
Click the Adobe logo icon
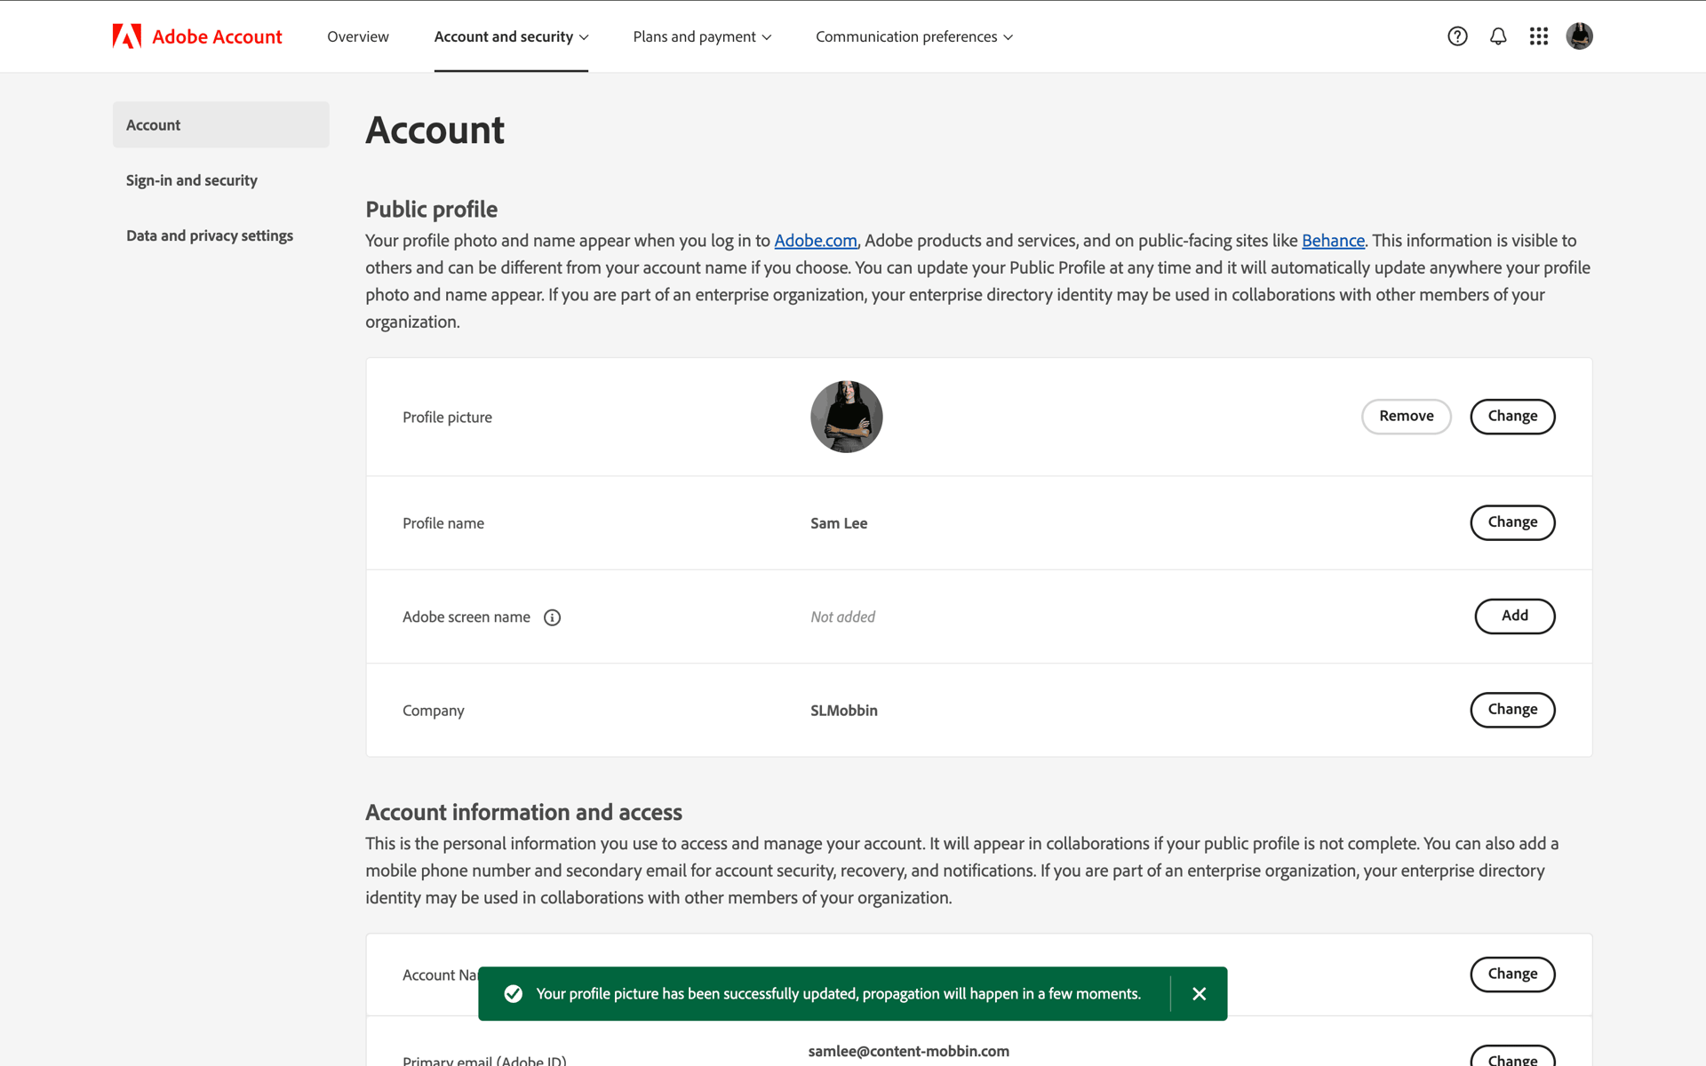[127, 36]
